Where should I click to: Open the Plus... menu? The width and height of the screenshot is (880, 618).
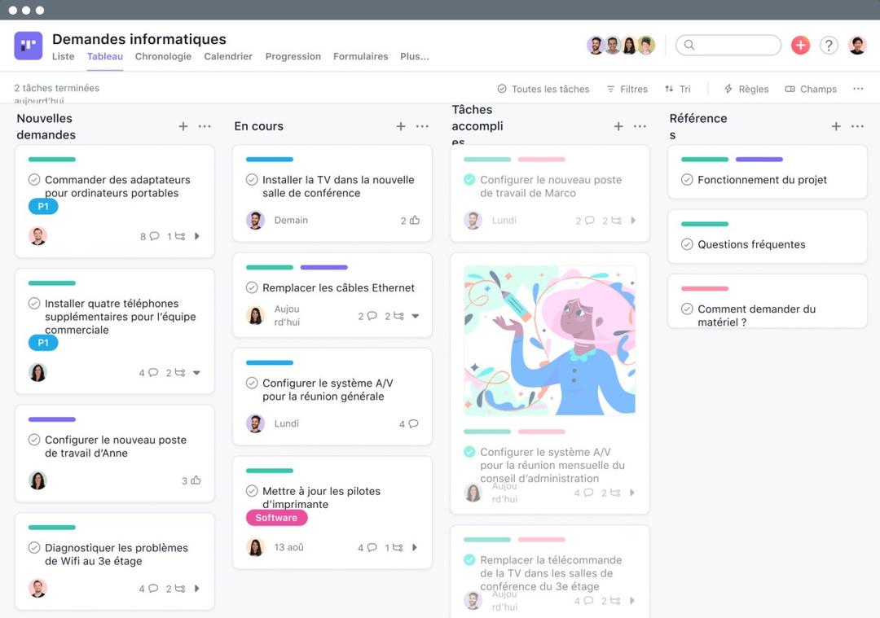(x=414, y=56)
